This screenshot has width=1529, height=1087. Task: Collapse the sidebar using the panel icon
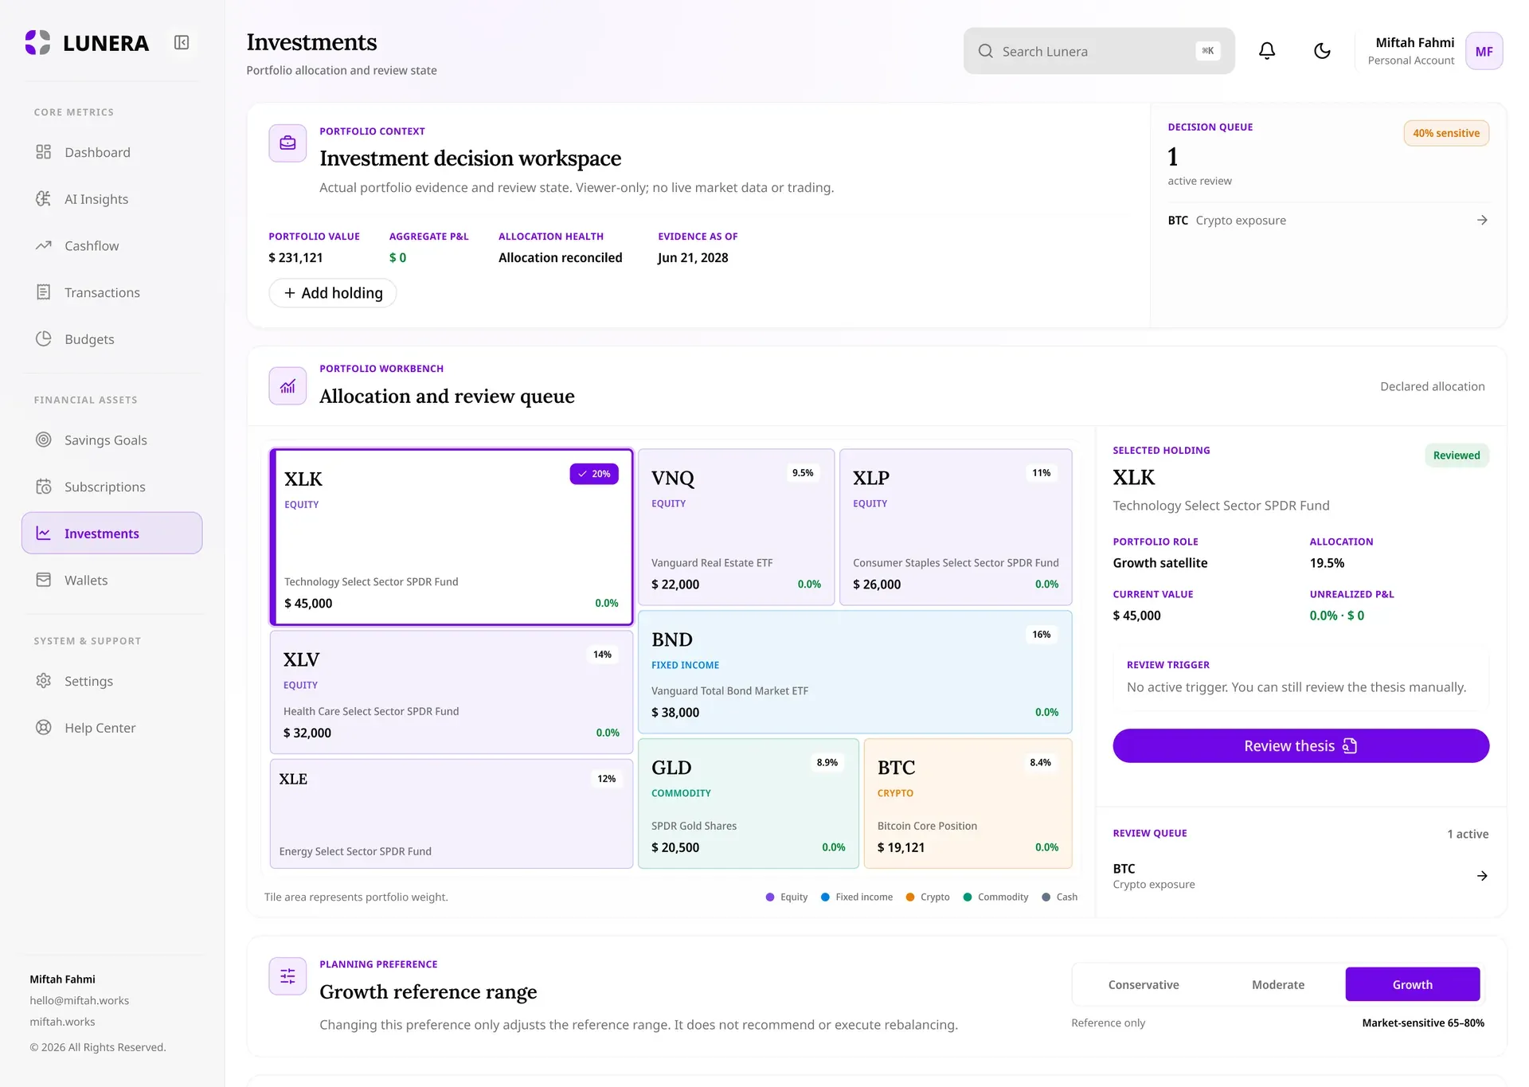pos(182,42)
